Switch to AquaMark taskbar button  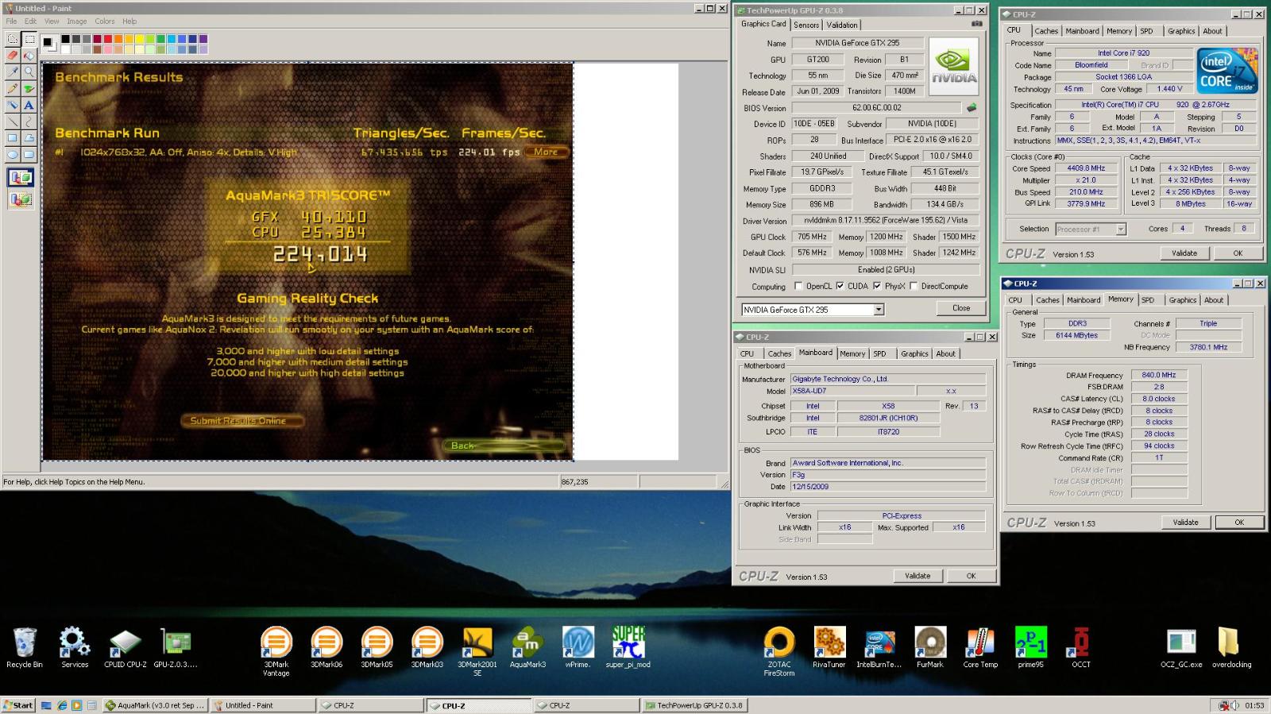coord(156,705)
